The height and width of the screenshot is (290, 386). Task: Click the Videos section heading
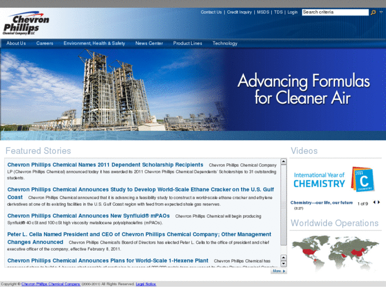304,151
